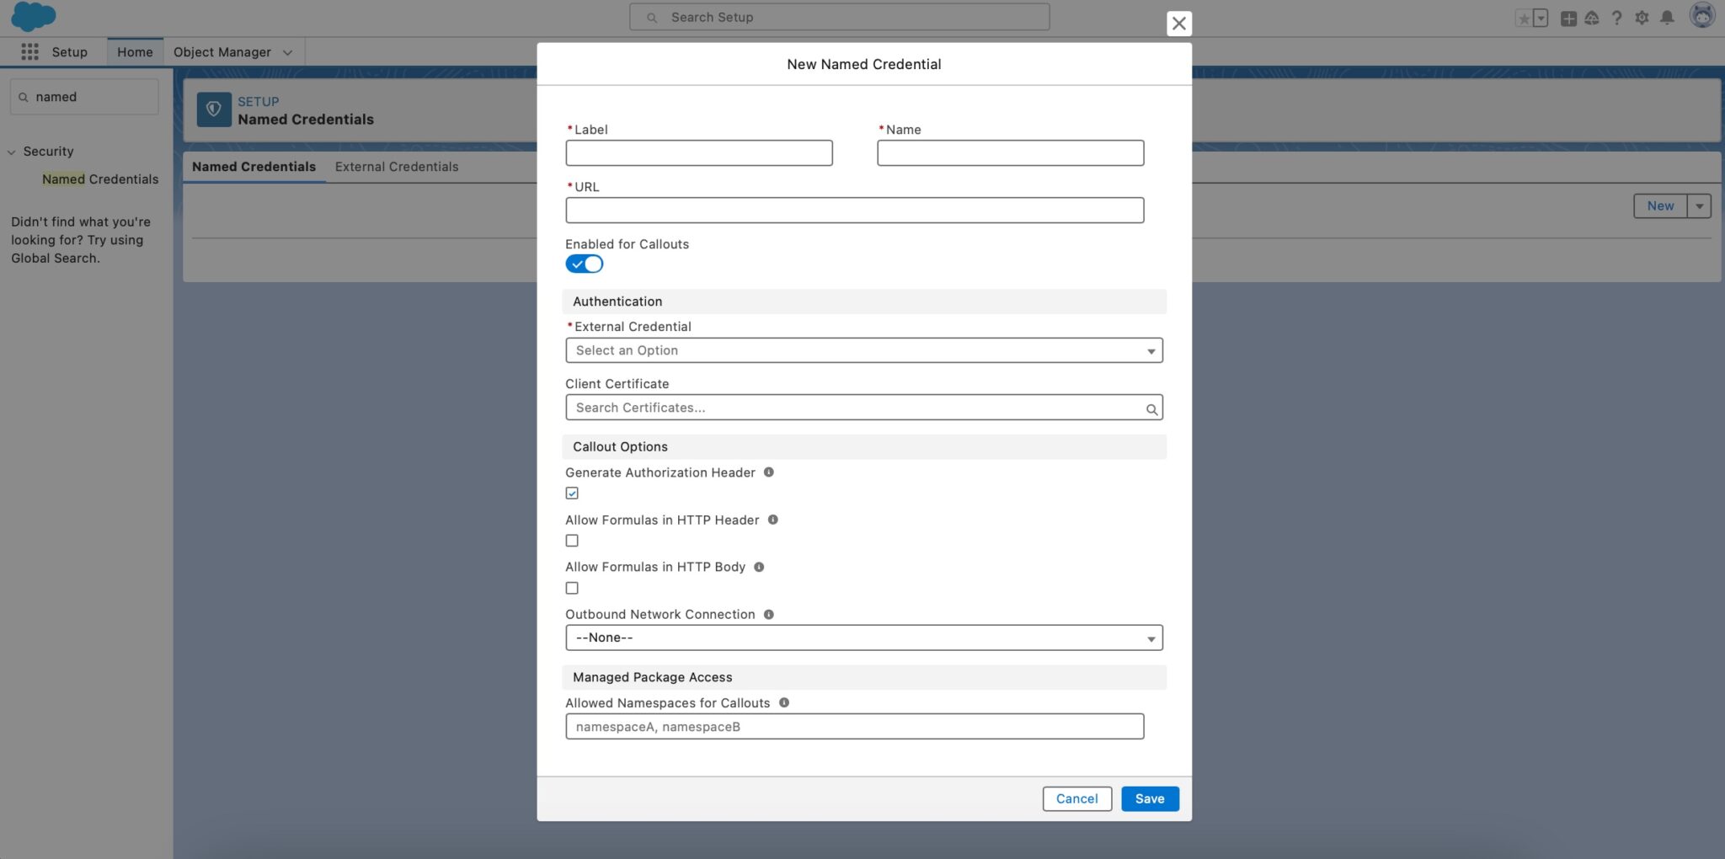This screenshot has width=1725, height=859.
Task: Open Salesforce Help with the question mark icon
Action: click(x=1616, y=17)
